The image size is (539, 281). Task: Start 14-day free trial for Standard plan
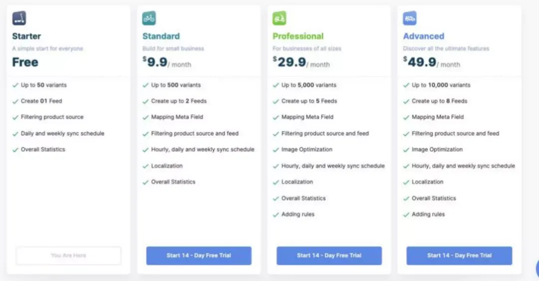199,256
